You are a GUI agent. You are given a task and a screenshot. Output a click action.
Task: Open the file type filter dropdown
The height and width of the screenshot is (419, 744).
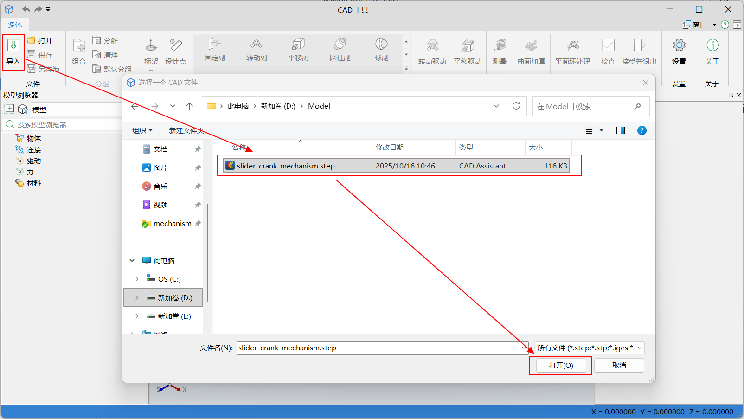click(590, 348)
